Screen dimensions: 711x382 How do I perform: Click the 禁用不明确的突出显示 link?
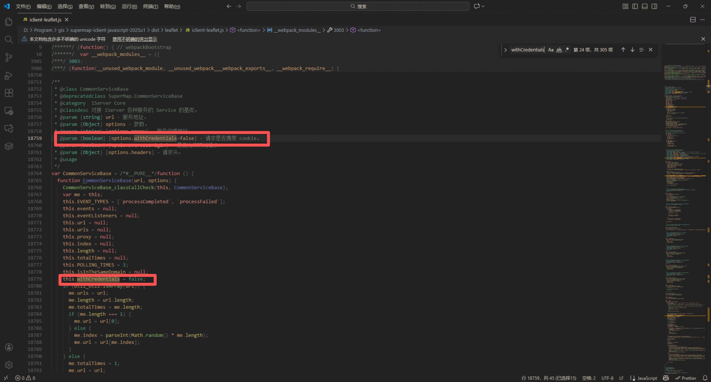pos(135,39)
